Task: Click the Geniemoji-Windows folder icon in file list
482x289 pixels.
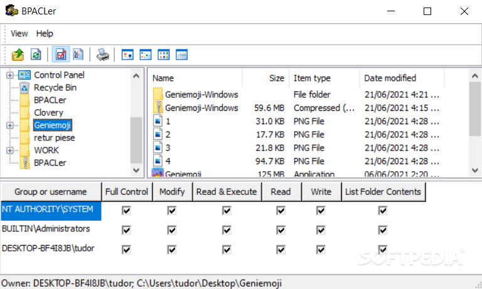Action: pyautogui.click(x=158, y=94)
